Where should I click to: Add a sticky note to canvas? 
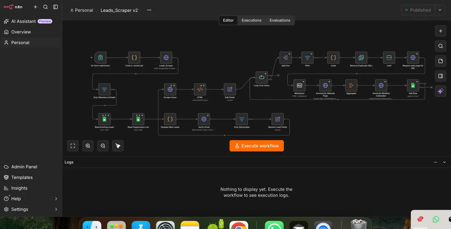click(x=441, y=61)
